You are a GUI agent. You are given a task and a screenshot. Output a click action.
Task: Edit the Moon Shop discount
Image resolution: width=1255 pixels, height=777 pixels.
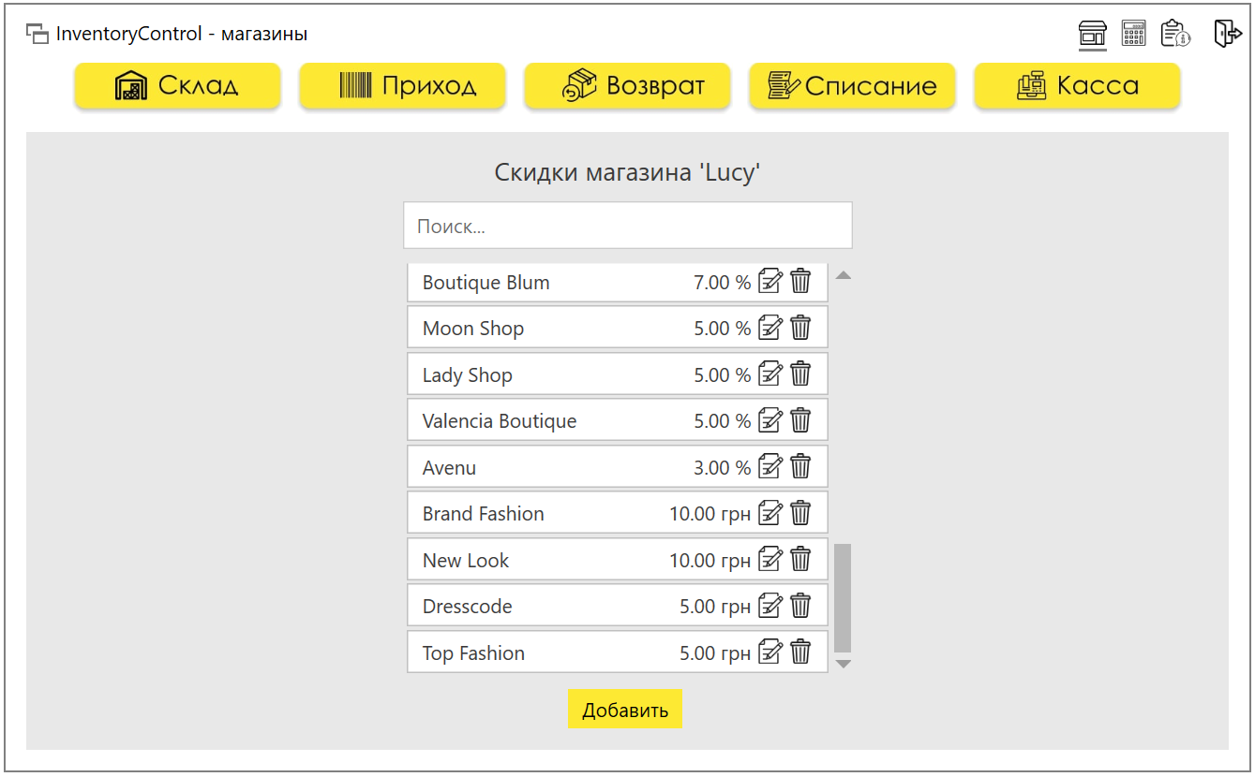[769, 328]
